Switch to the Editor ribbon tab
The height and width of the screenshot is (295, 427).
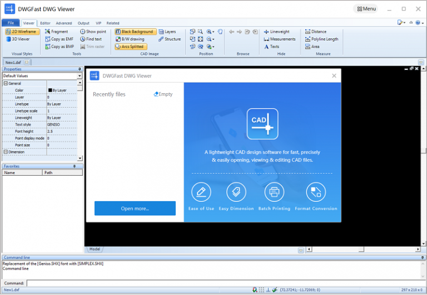coord(45,23)
